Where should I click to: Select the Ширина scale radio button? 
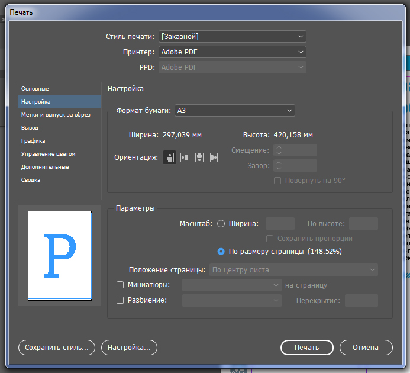tap(221, 224)
